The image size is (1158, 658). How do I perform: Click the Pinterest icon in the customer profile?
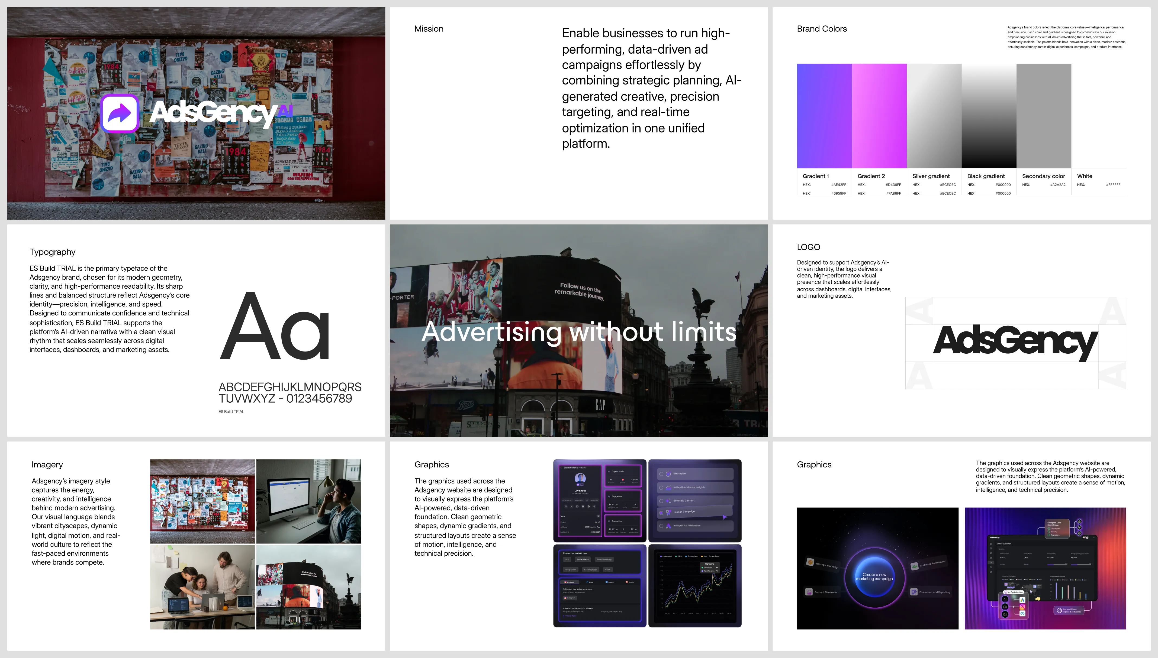[x=589, y=507]
